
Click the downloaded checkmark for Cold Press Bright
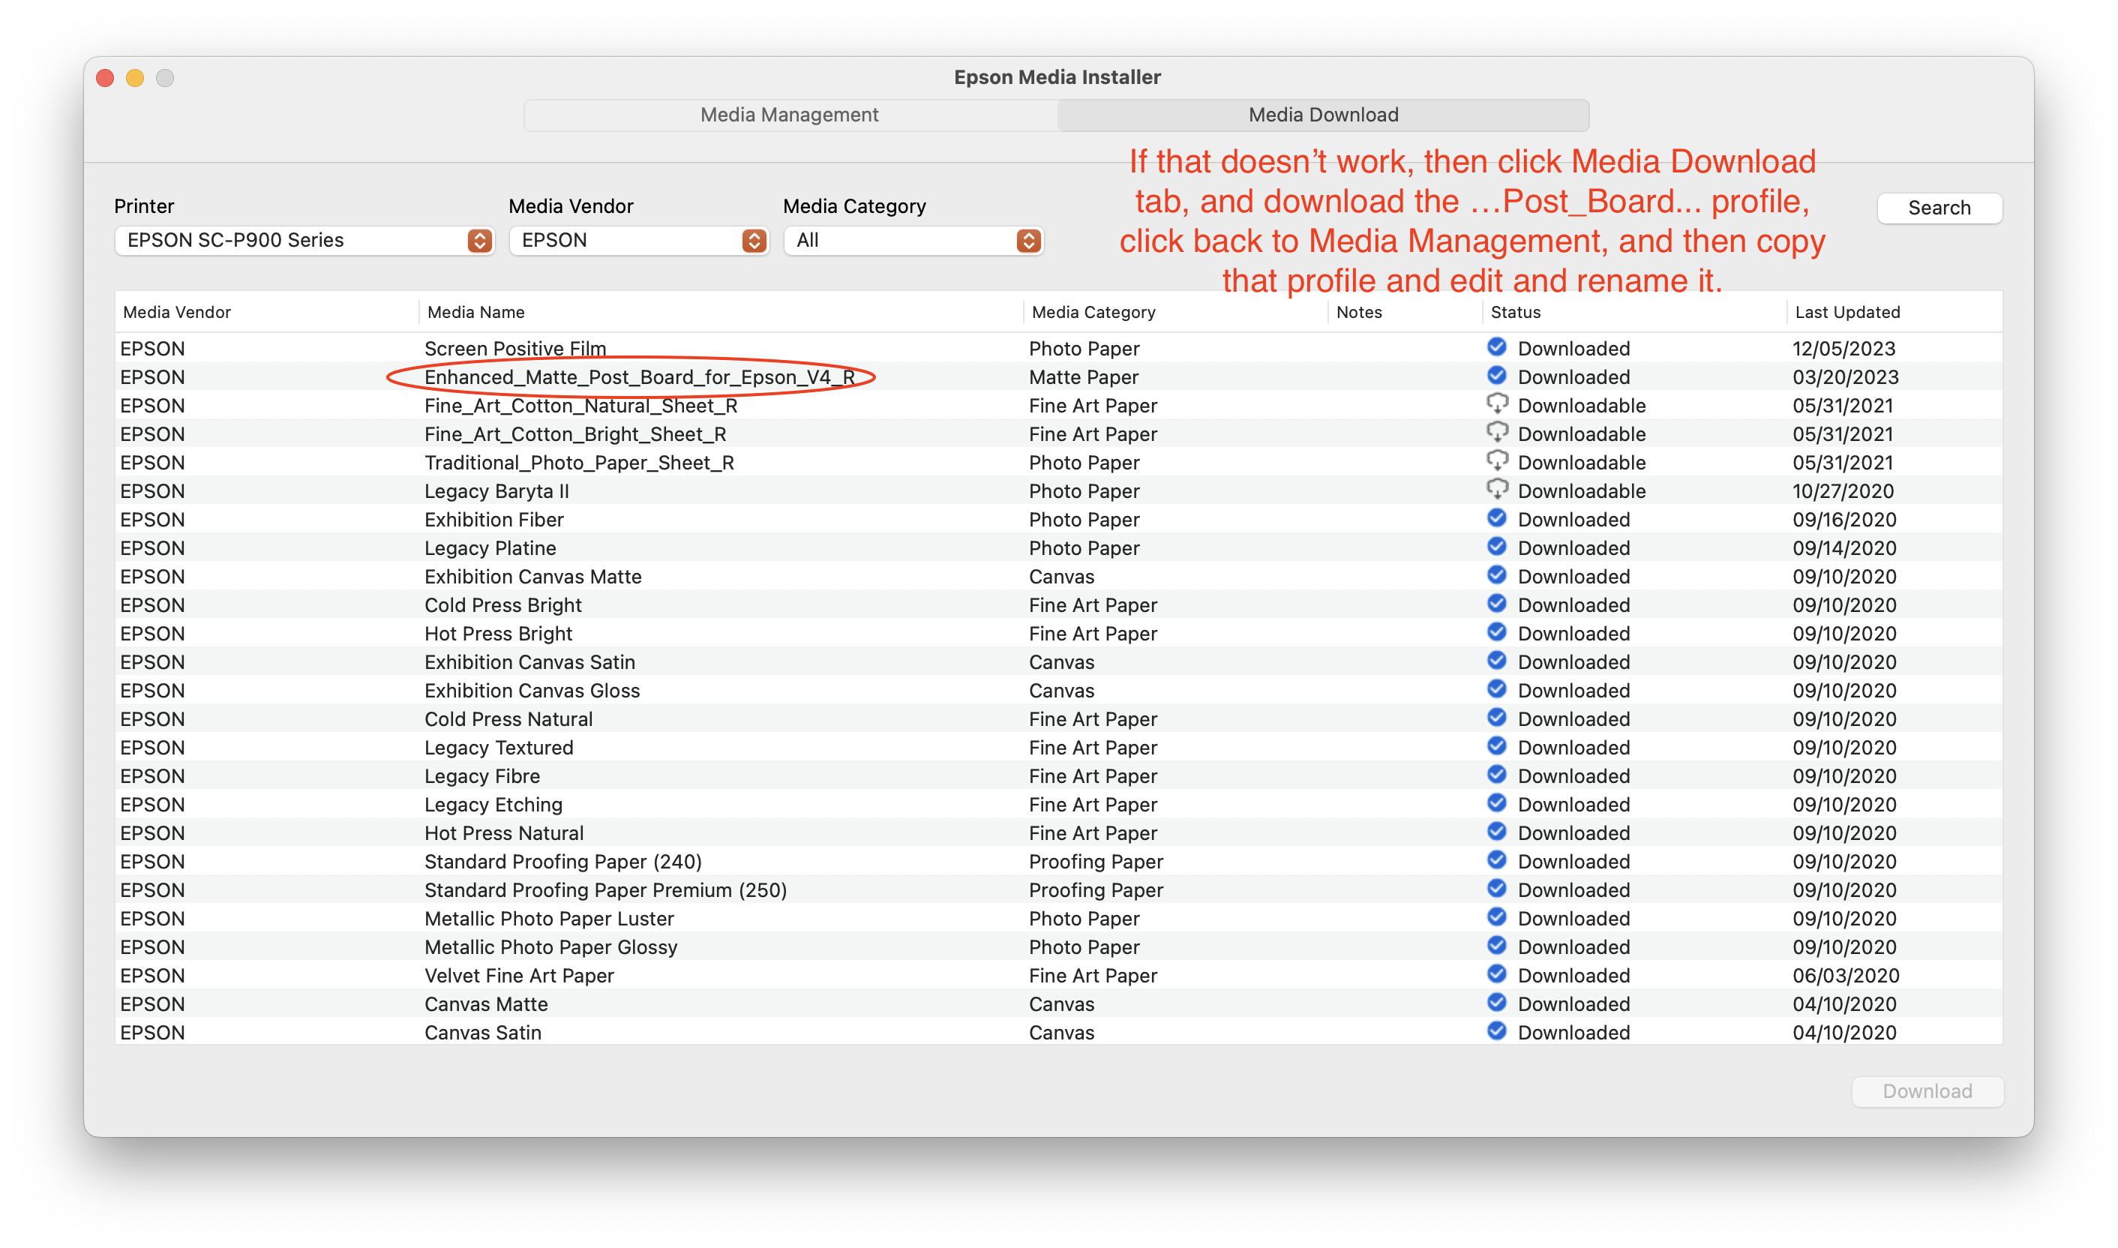click(1497, 604)
